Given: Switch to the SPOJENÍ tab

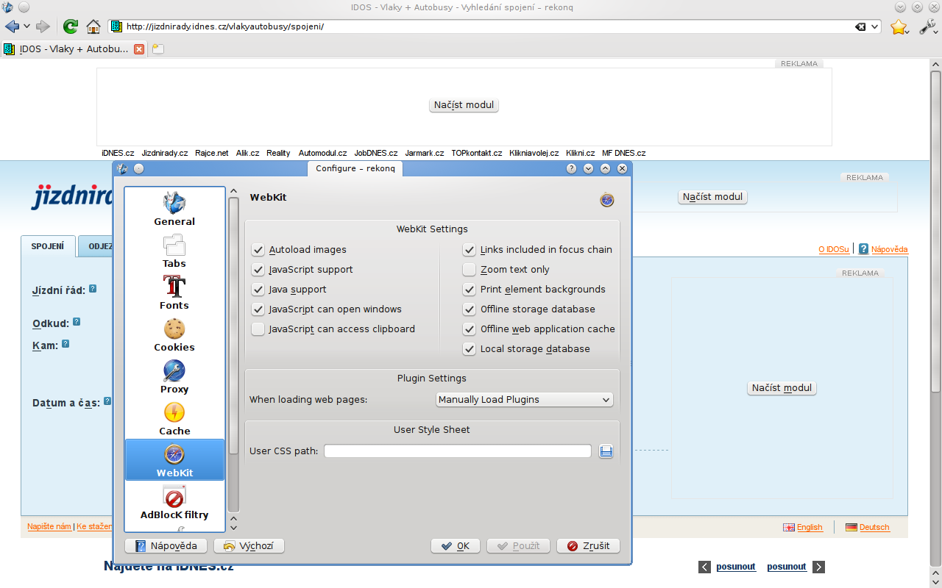Looking at the screenshot, I should (x=48, y=246).
